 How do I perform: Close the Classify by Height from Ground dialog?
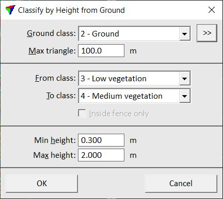pos(212,10)
